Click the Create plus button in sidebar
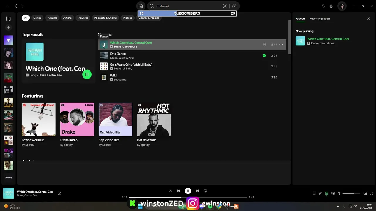This screenshot has height=211, width=376. (x=8, y=28)
